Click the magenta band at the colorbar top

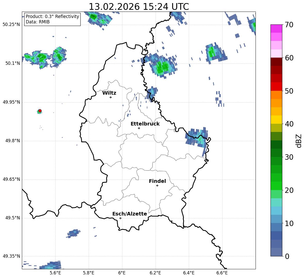click(276, 29)
